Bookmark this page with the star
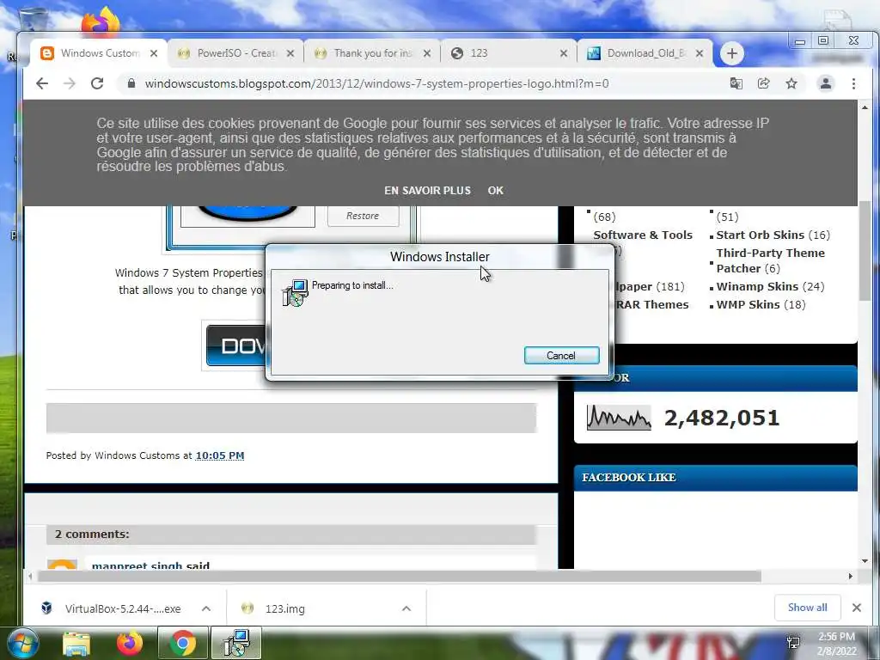Image resolution: width=880 pixels, height=660 pixels. (791, 83)
